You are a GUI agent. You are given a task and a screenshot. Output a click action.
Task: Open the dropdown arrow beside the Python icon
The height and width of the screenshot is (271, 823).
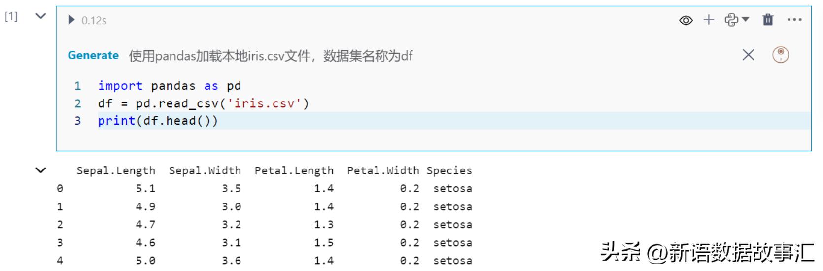click(x=746, y=20)
